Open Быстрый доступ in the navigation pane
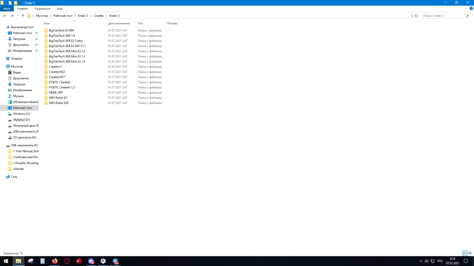This screenshot has height=266, width=474. click(x=22, y=27)
